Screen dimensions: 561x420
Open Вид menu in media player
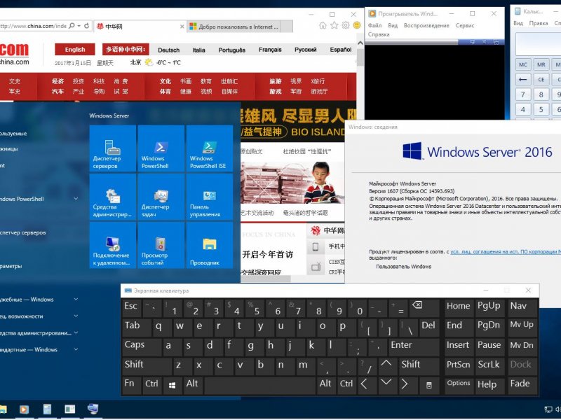[x=393, y=25]
